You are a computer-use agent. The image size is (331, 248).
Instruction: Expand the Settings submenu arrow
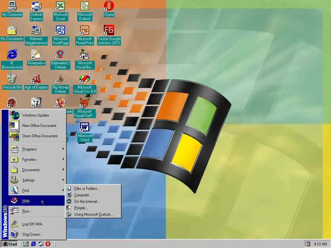coord(63,180)
